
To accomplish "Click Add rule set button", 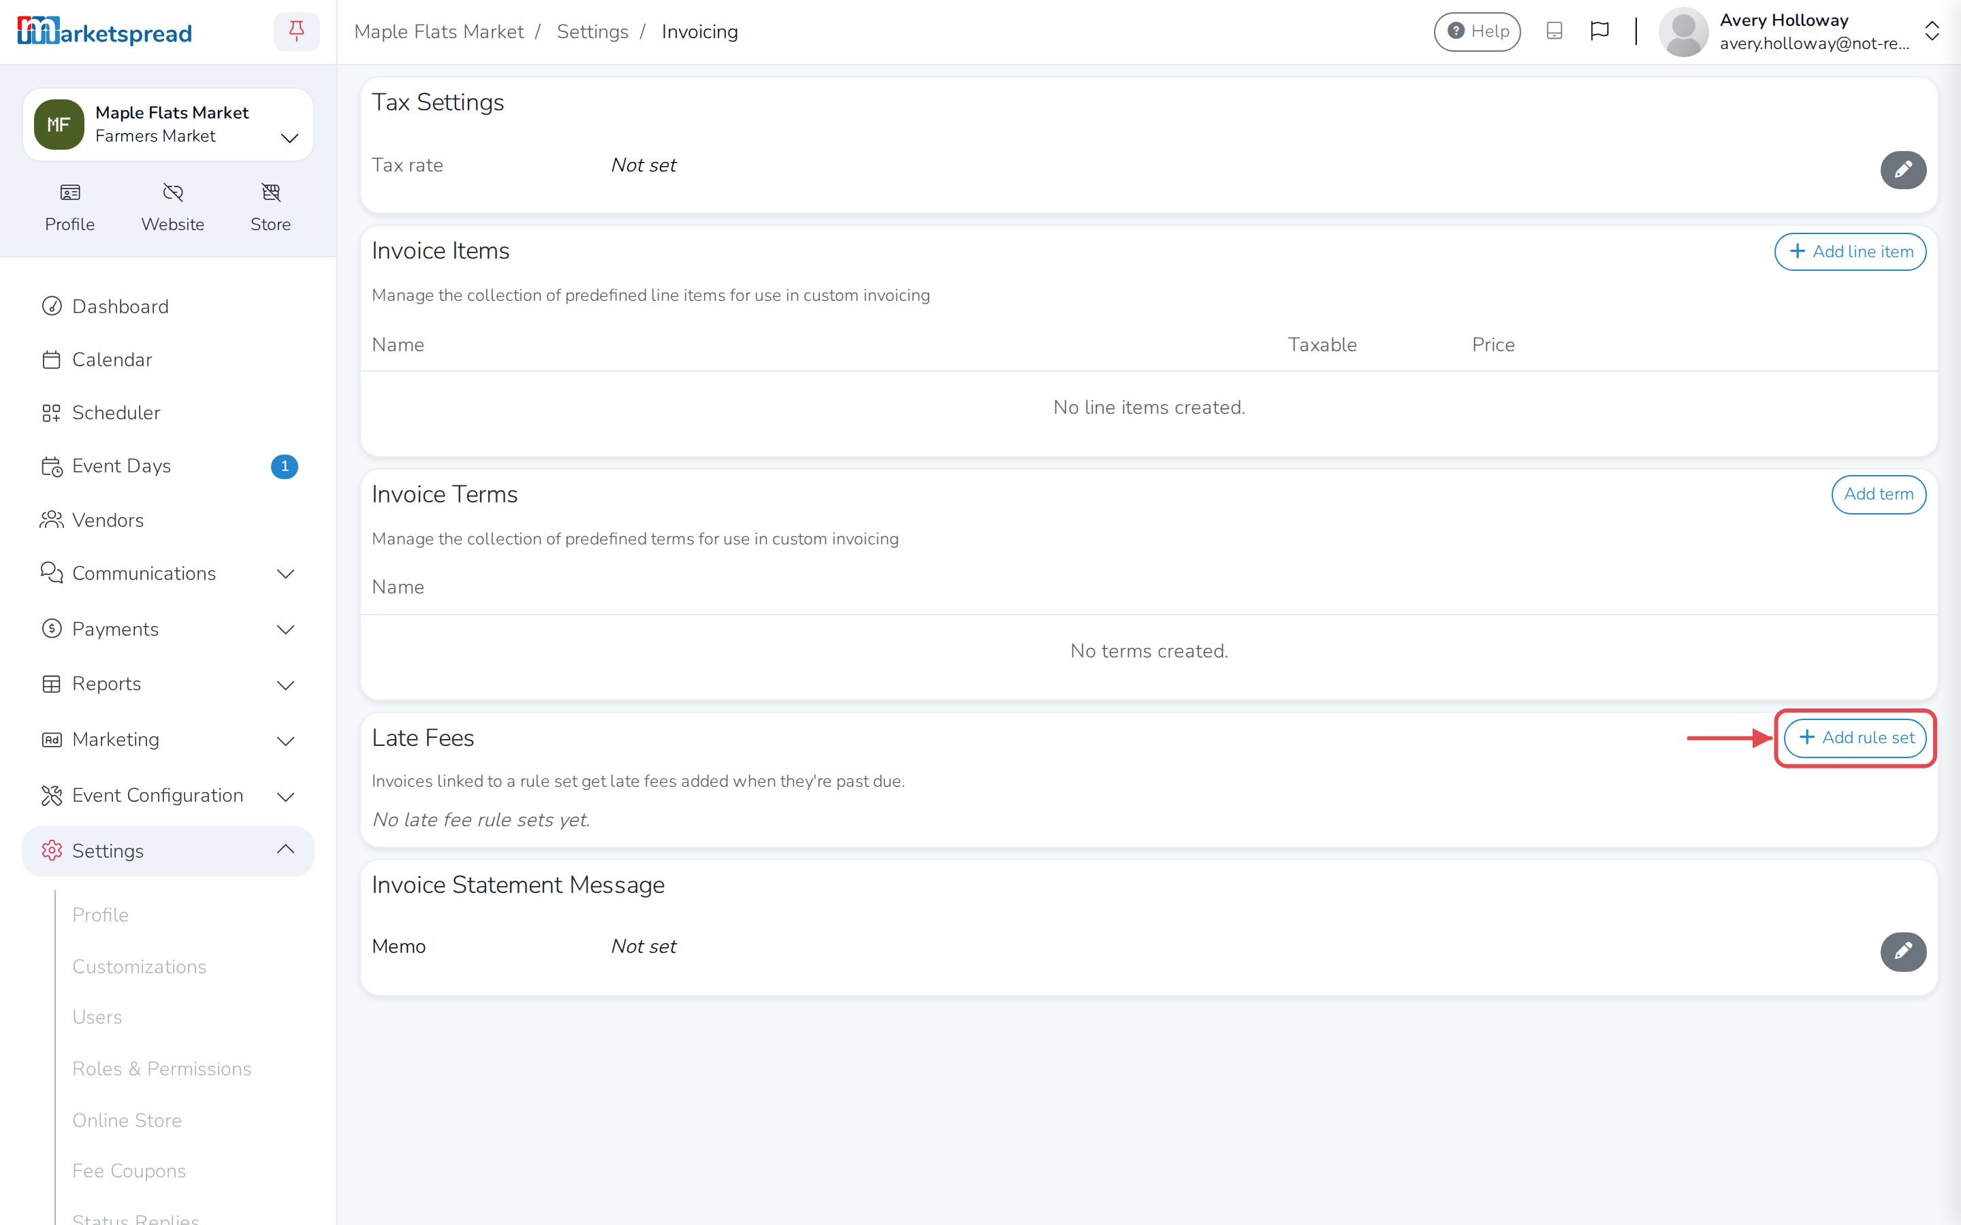I will pos(1855,738).
